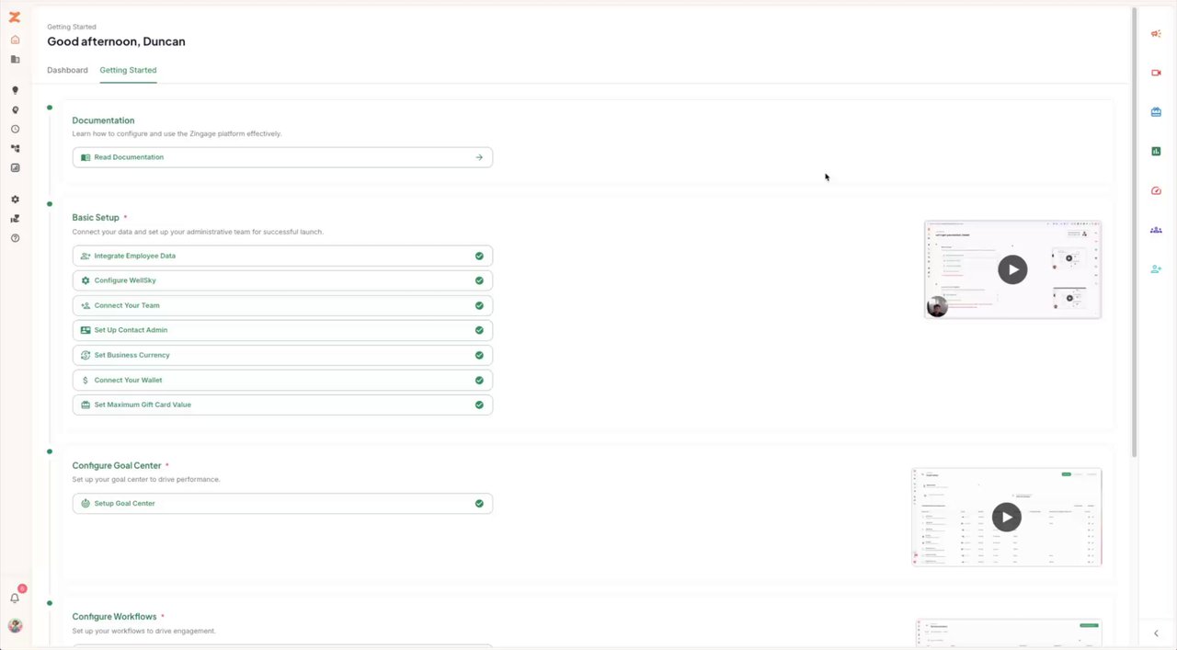Screen dimensions: 1177x650
Task: Click the user avatar at bottom left
Action: click(15, 626)
